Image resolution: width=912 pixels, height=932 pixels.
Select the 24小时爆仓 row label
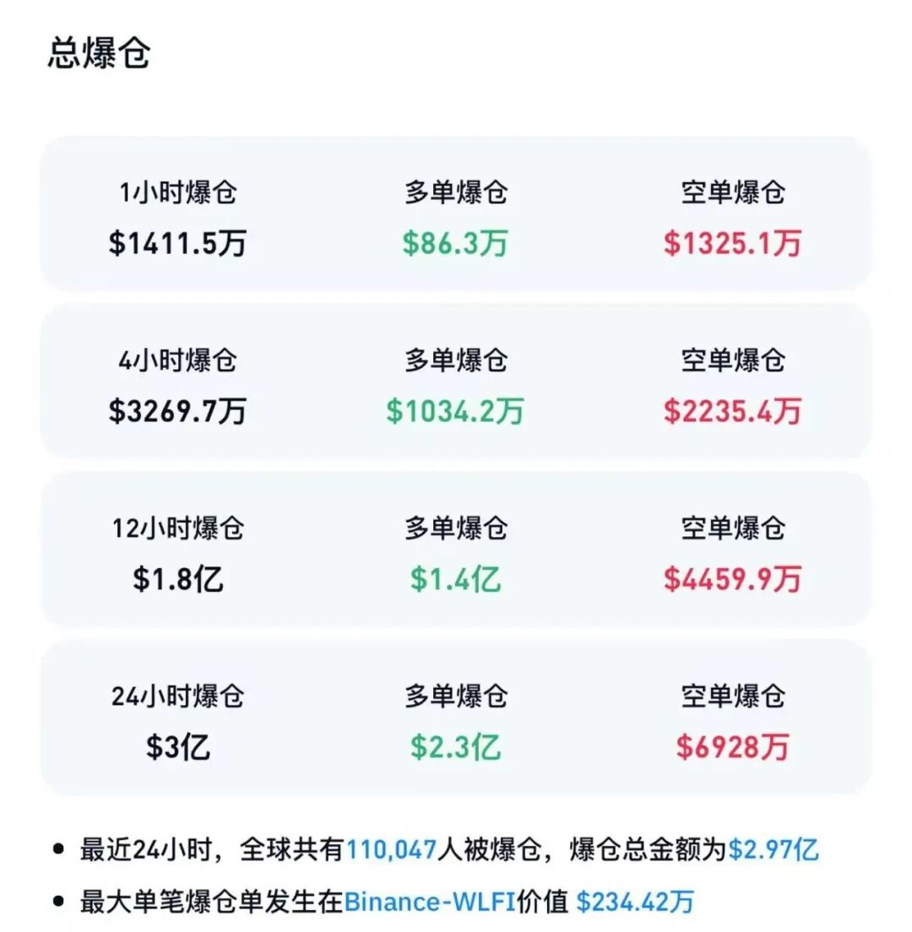(x=177, y=696)
